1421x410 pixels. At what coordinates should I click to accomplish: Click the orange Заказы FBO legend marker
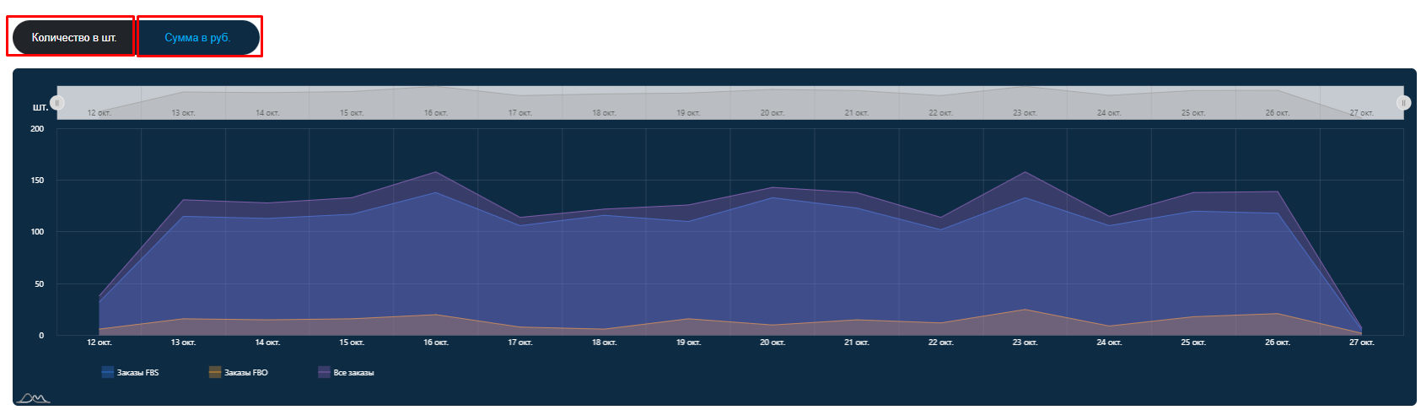[x=215, y=372]
